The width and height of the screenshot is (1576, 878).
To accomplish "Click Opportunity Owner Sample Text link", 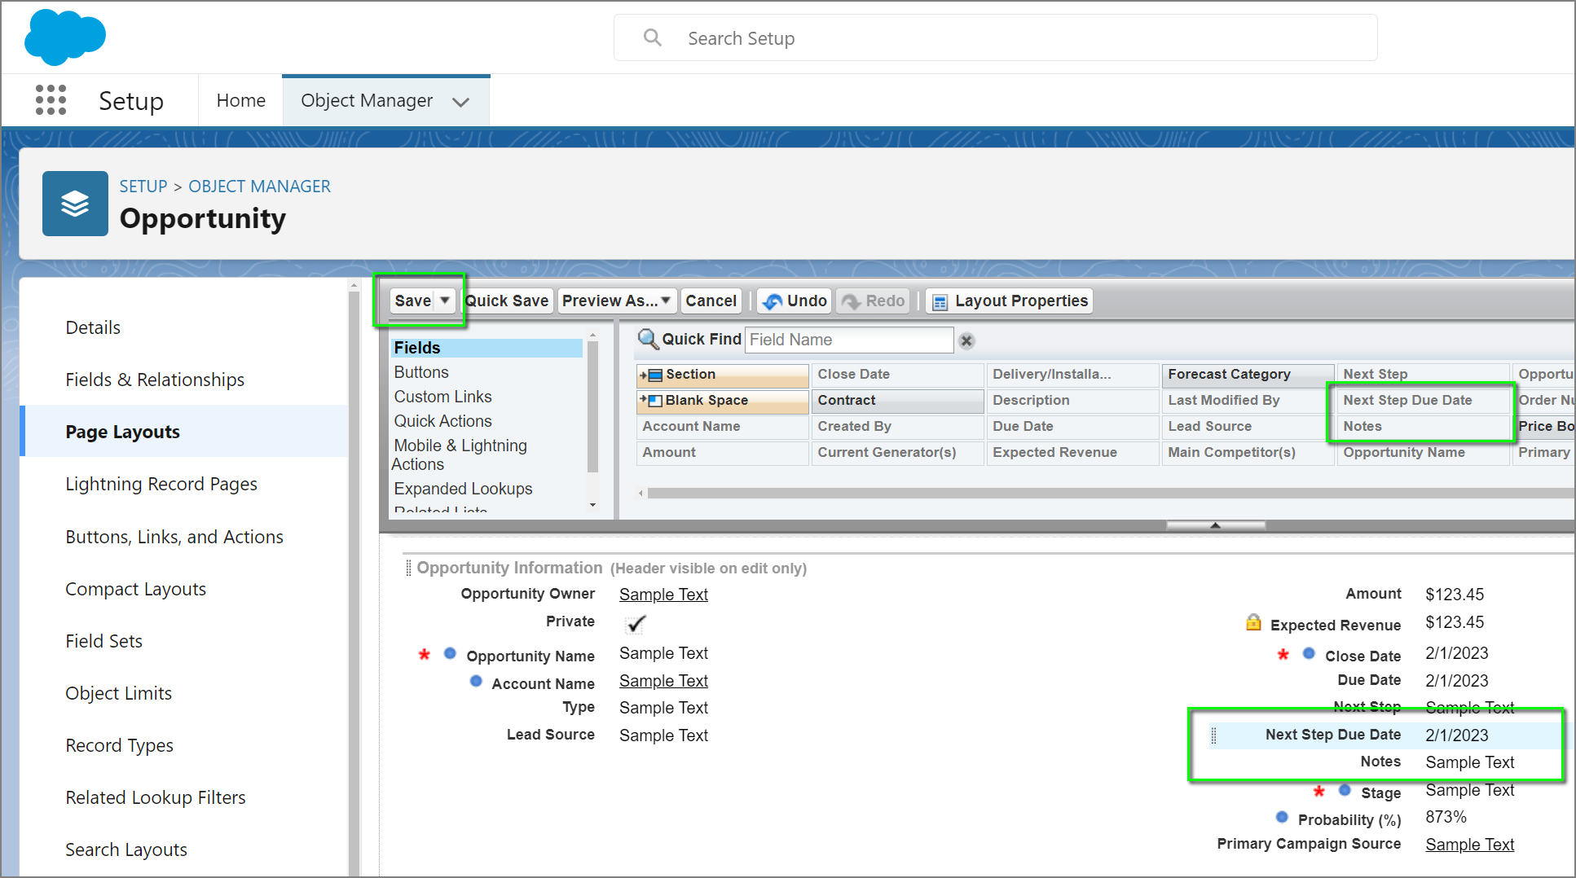I will click(x=663, y=595).
